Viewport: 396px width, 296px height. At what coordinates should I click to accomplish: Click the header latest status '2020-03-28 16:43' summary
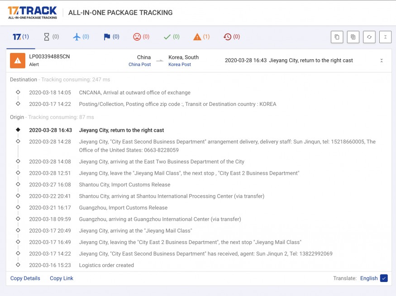[x=289, y=60]
